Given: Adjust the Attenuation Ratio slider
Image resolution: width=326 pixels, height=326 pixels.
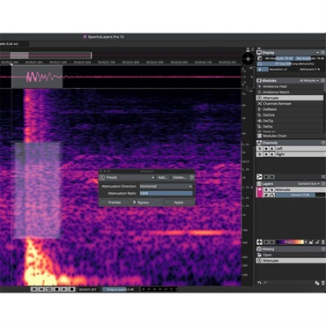Looking at the screenshot, I should [166, 193].
